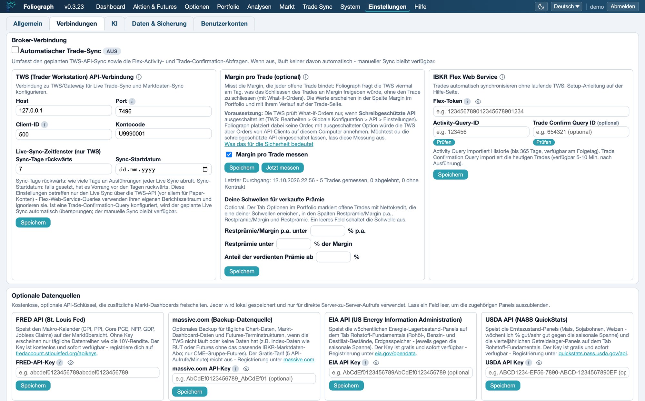Click info icon beside FRED-API-Key

tap(60, 363)
